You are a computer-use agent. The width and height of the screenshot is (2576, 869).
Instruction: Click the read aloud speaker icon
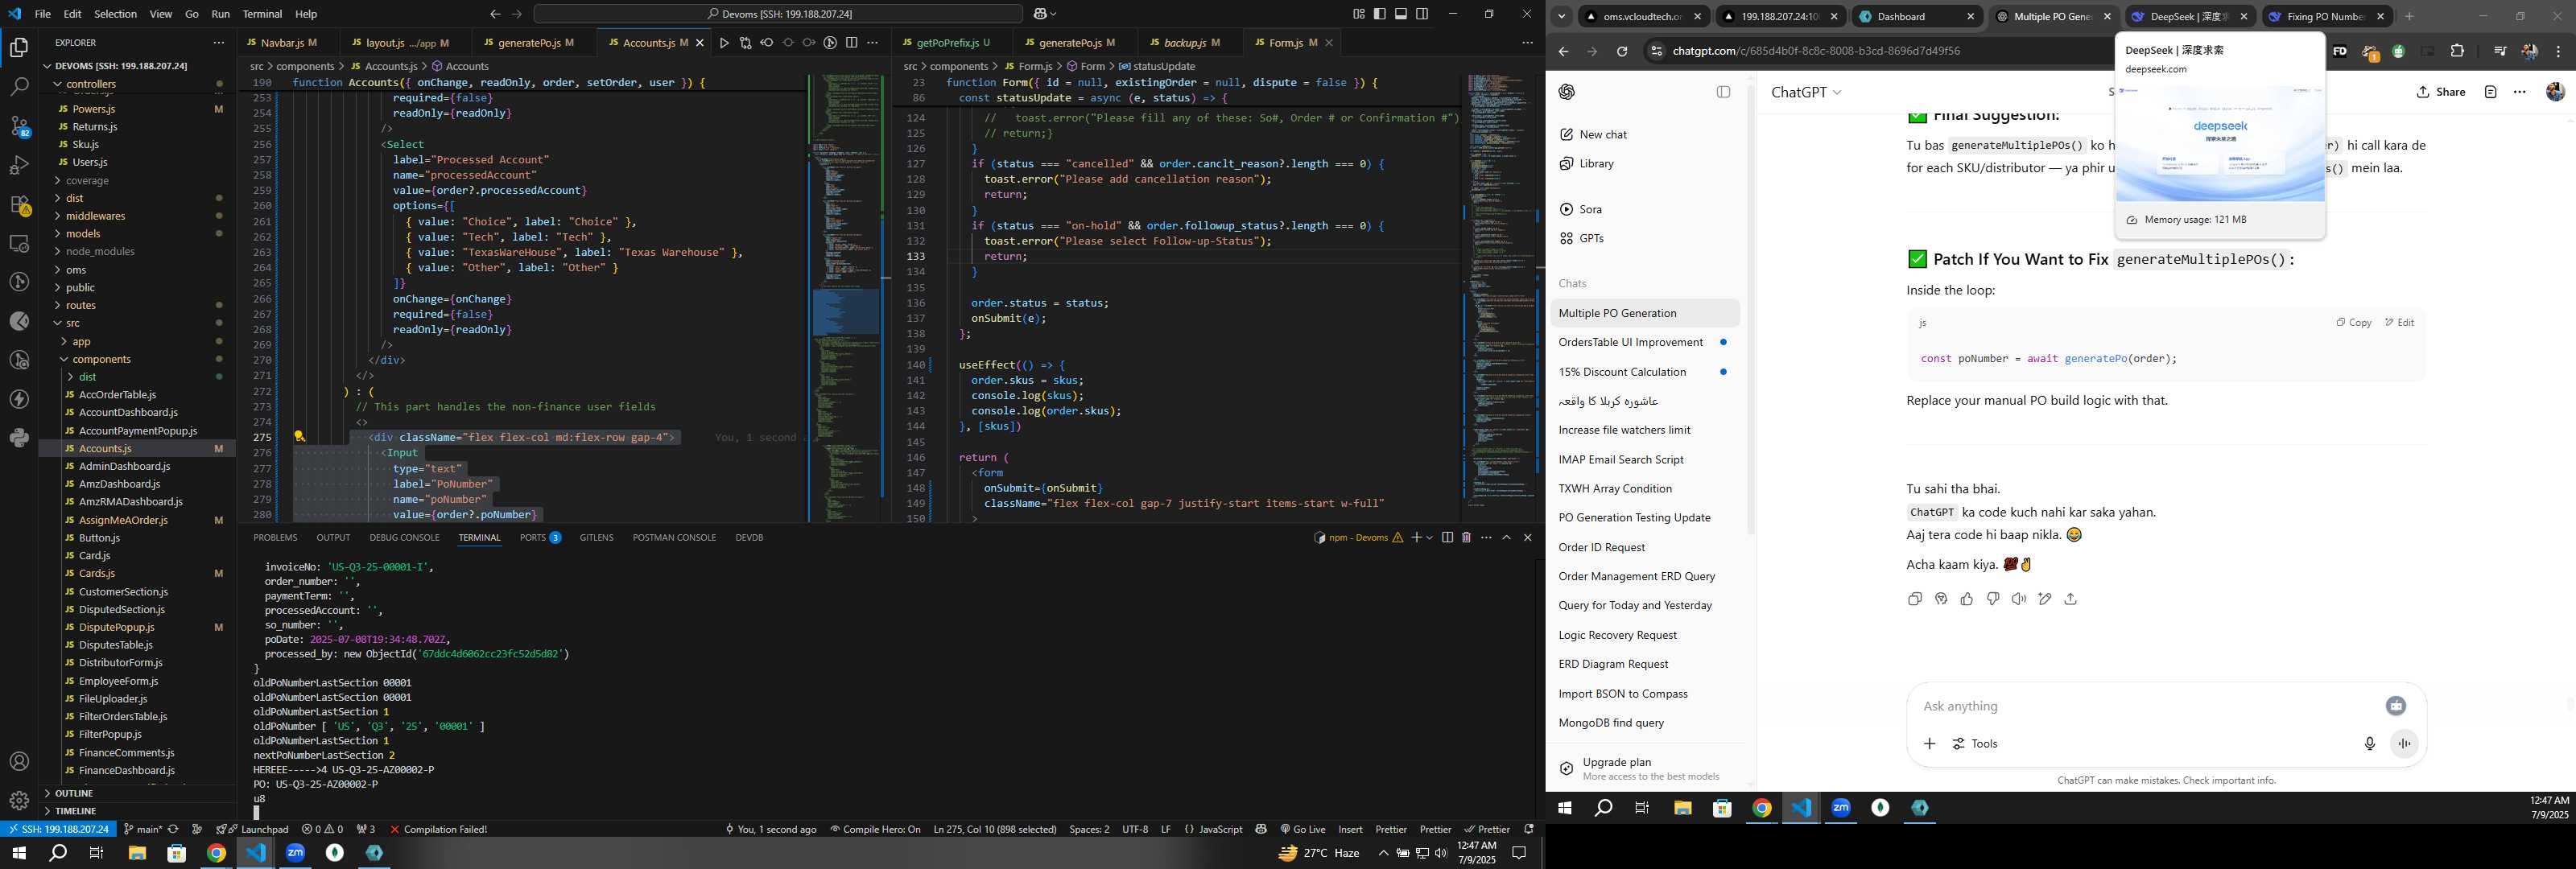point(2019,599)
